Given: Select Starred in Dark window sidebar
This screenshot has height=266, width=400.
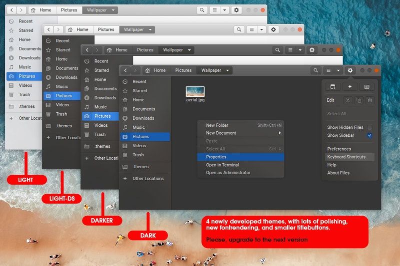Looking at the screenshot, I should 145,91.
